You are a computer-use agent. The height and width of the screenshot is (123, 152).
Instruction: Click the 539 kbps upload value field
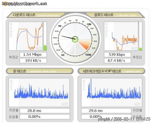[x=118, y=55]
